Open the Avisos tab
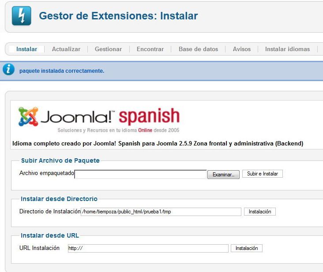 (x=242, y=49)
